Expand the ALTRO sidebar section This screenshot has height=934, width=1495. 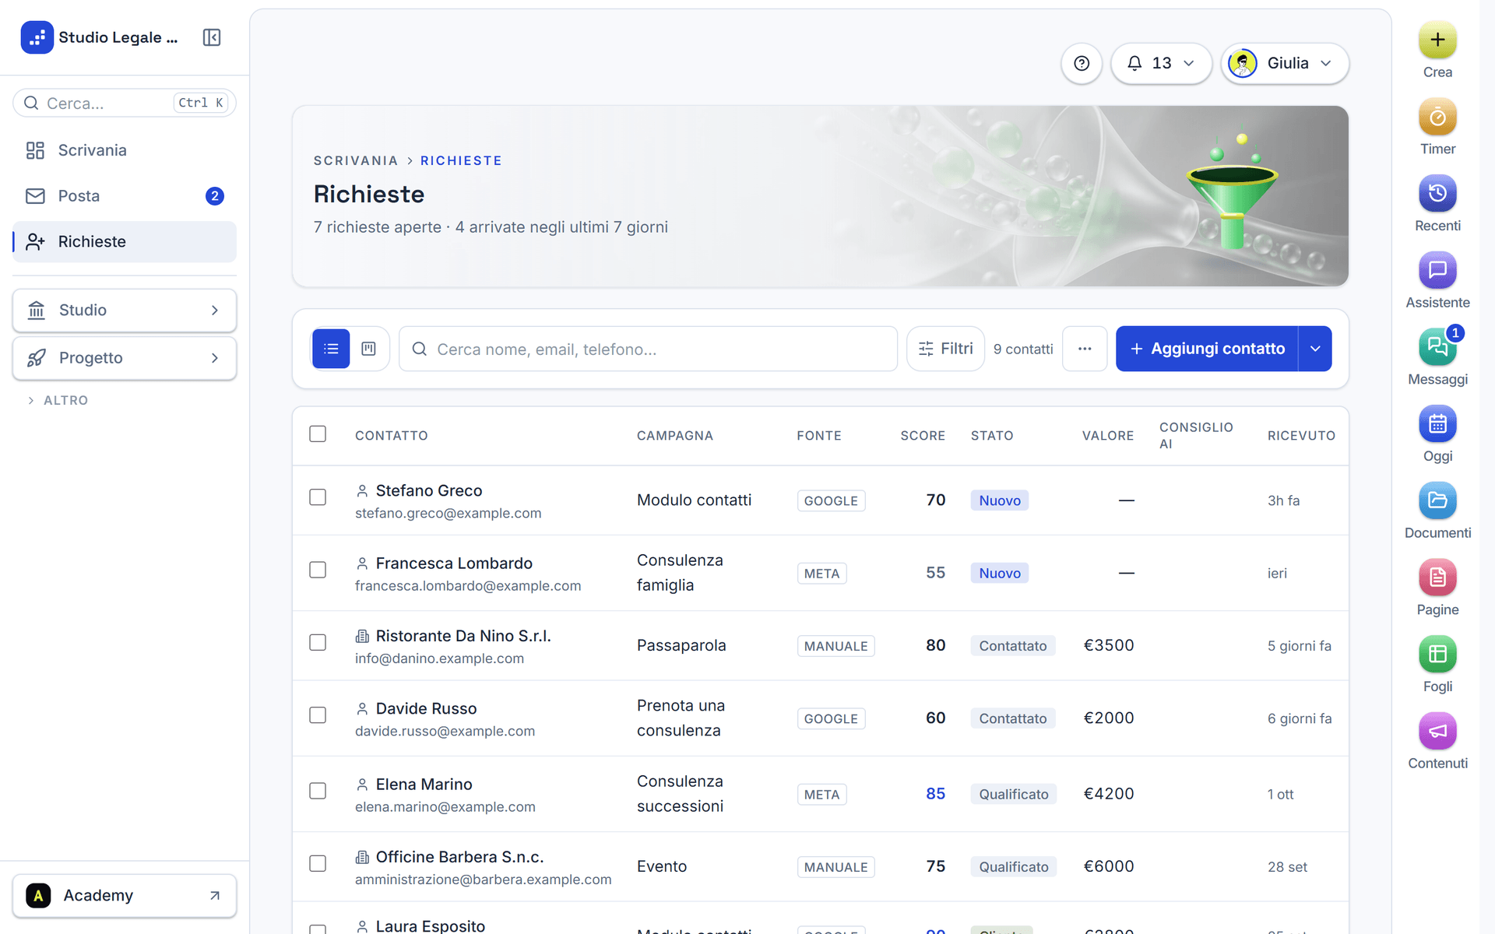coord(58,400)
